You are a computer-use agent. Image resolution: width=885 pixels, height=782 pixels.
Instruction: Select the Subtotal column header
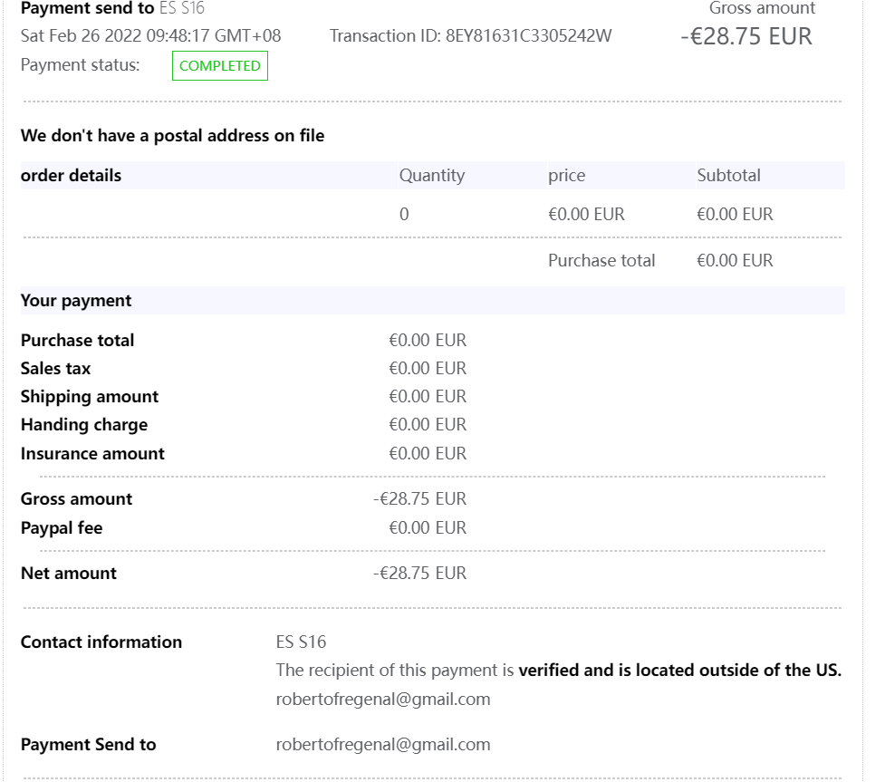[x=728, y=176]
